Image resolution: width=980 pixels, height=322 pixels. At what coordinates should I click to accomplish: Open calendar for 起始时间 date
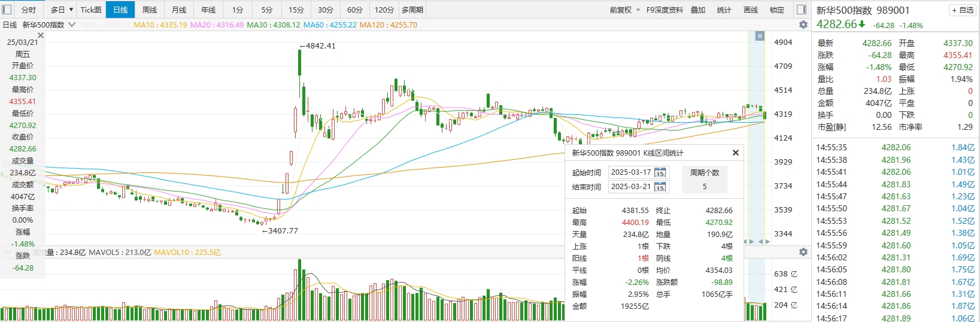coord(660,172)
